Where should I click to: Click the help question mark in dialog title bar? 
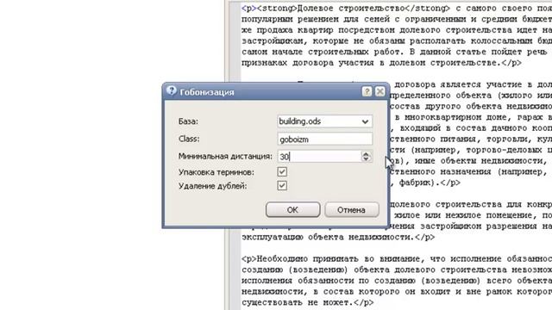[x=367, y=92]
